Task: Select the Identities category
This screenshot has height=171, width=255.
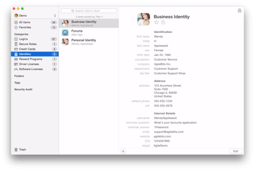Action: pyautogui.click(x=35, y=54)
